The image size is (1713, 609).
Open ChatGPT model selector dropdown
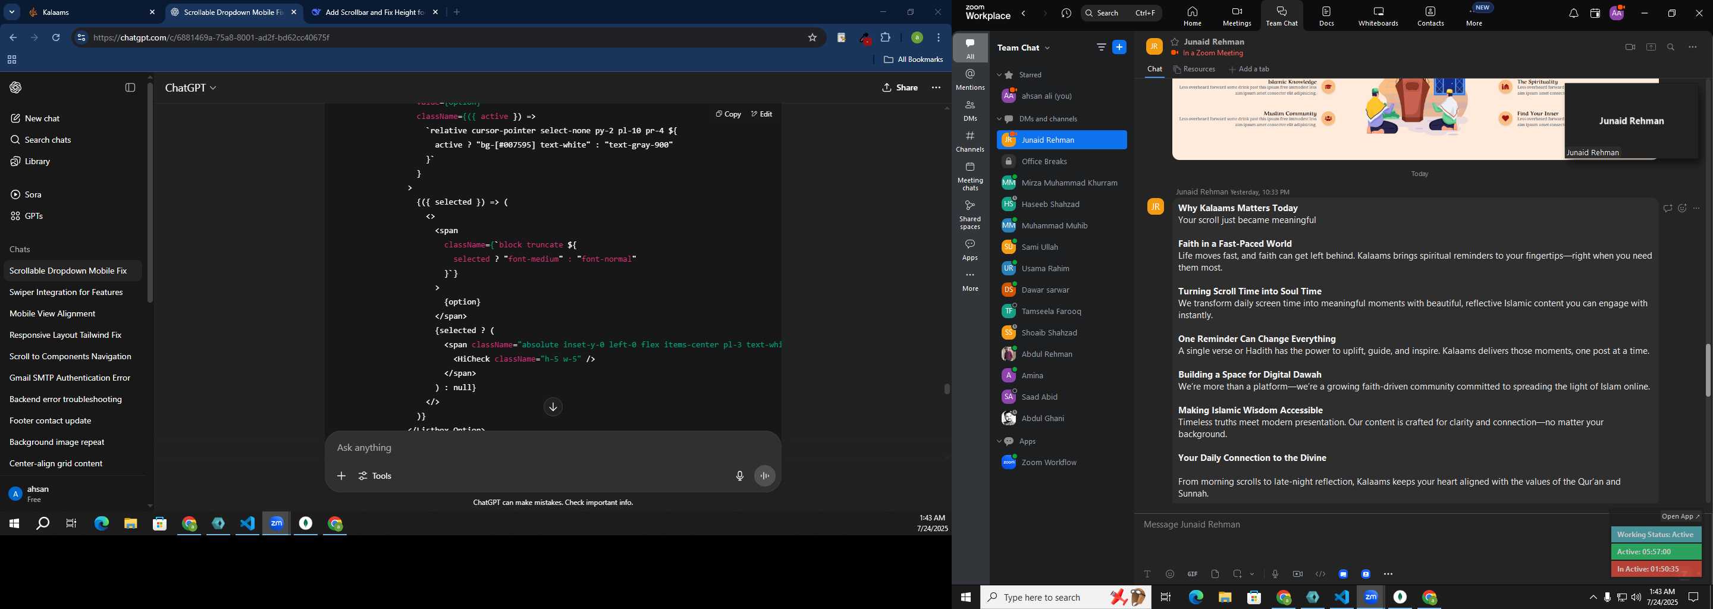[x=191, y=88]
